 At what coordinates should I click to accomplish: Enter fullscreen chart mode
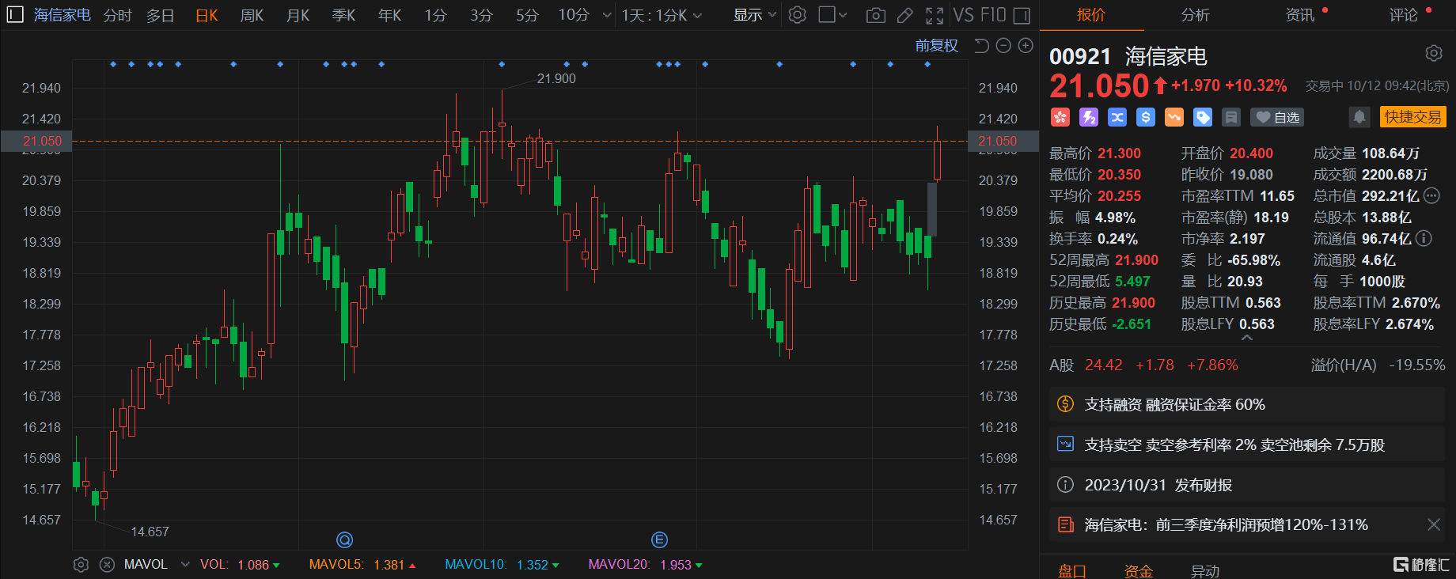pyautogui.click(x=935, y=15)
